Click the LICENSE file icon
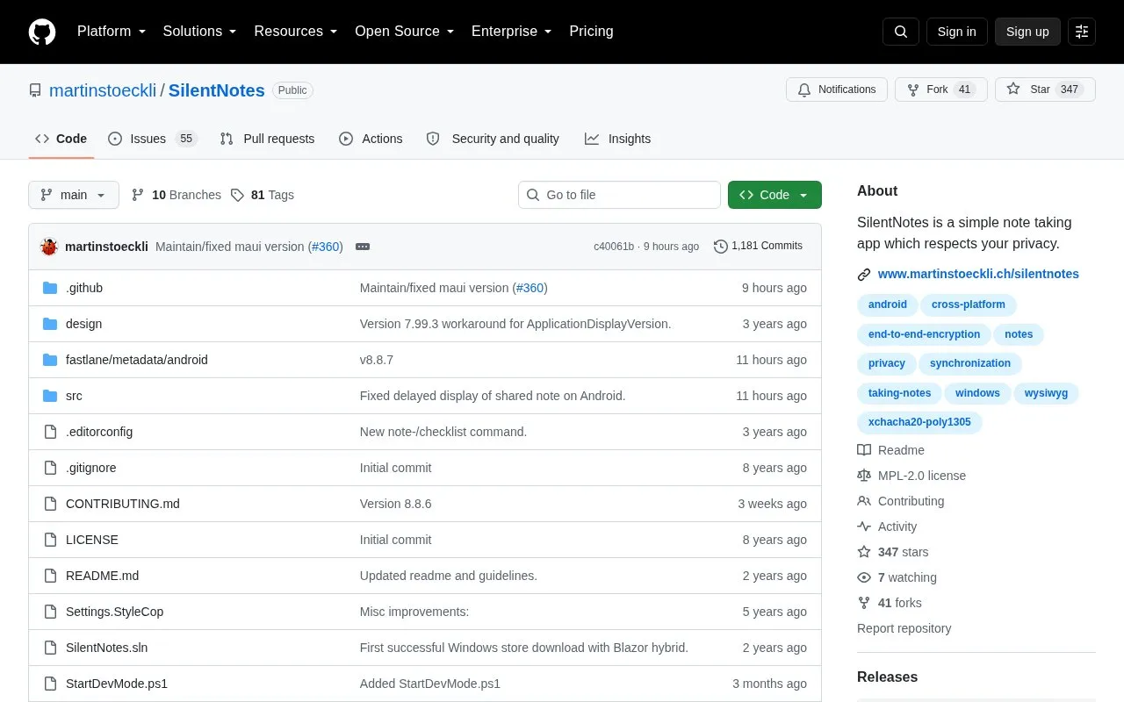The width and height of the screenshot is (1124, 702). click(x=50, y=540)
